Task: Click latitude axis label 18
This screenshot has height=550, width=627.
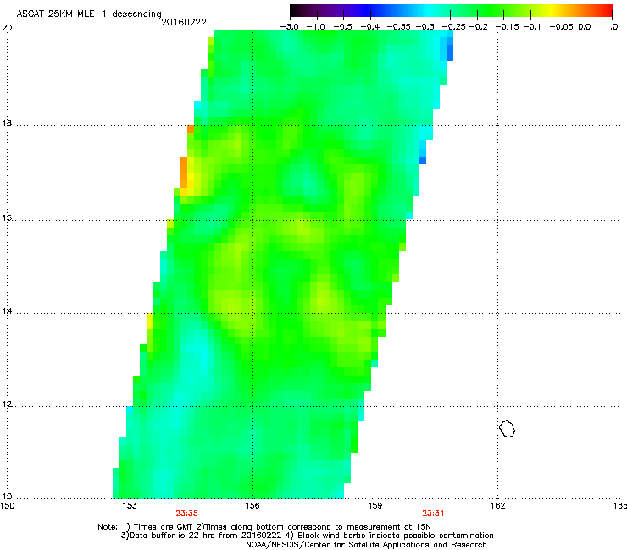Action: [7, 123]
